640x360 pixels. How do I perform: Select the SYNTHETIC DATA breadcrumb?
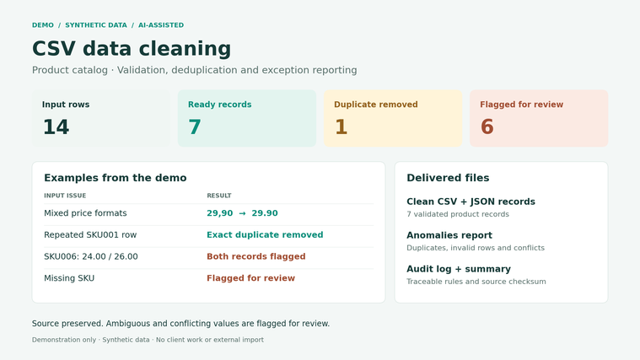96,25
